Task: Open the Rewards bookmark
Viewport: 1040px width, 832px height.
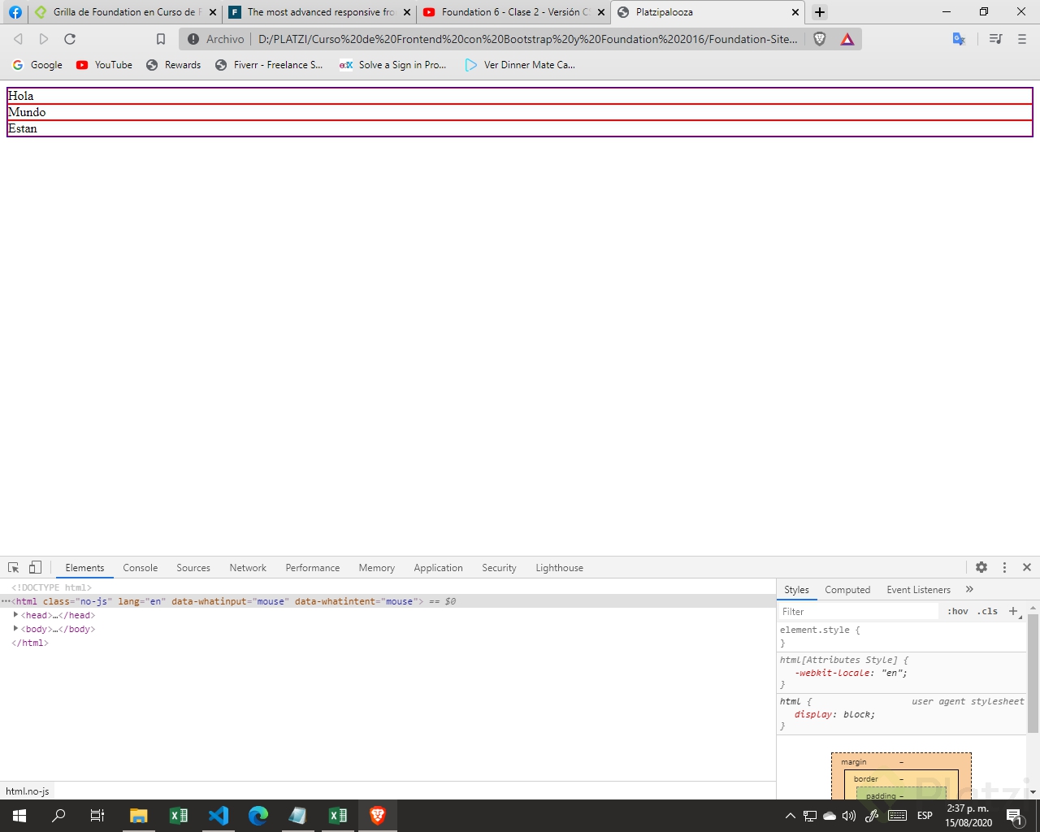Action: 173,65
